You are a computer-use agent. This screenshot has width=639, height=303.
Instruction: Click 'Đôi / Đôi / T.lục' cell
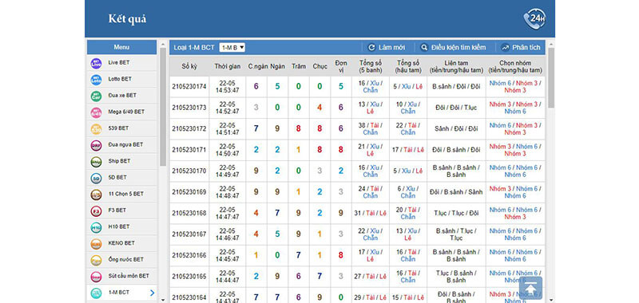pos(456,108)
